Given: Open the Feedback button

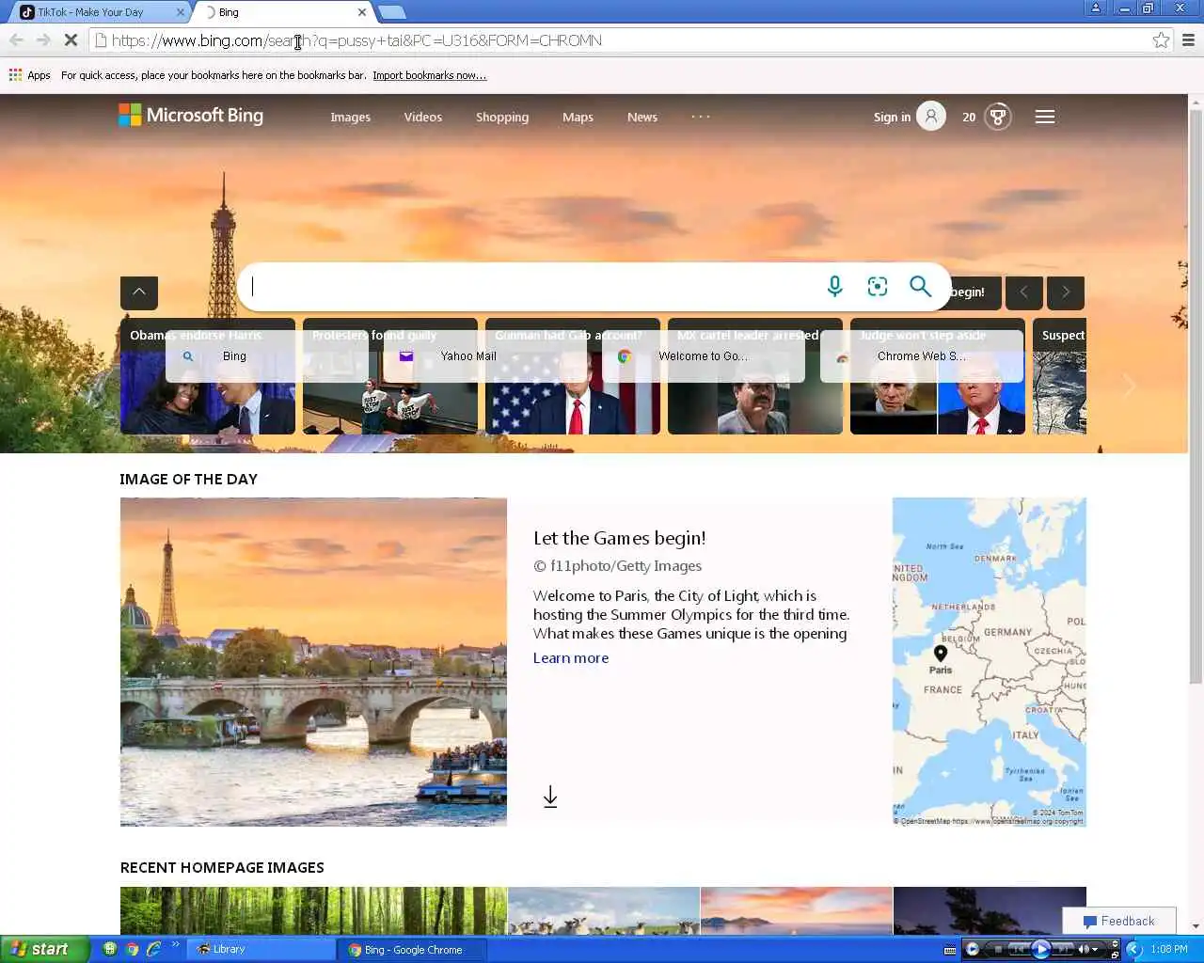Looking at the screenshot, I should tap(1118, 921).
